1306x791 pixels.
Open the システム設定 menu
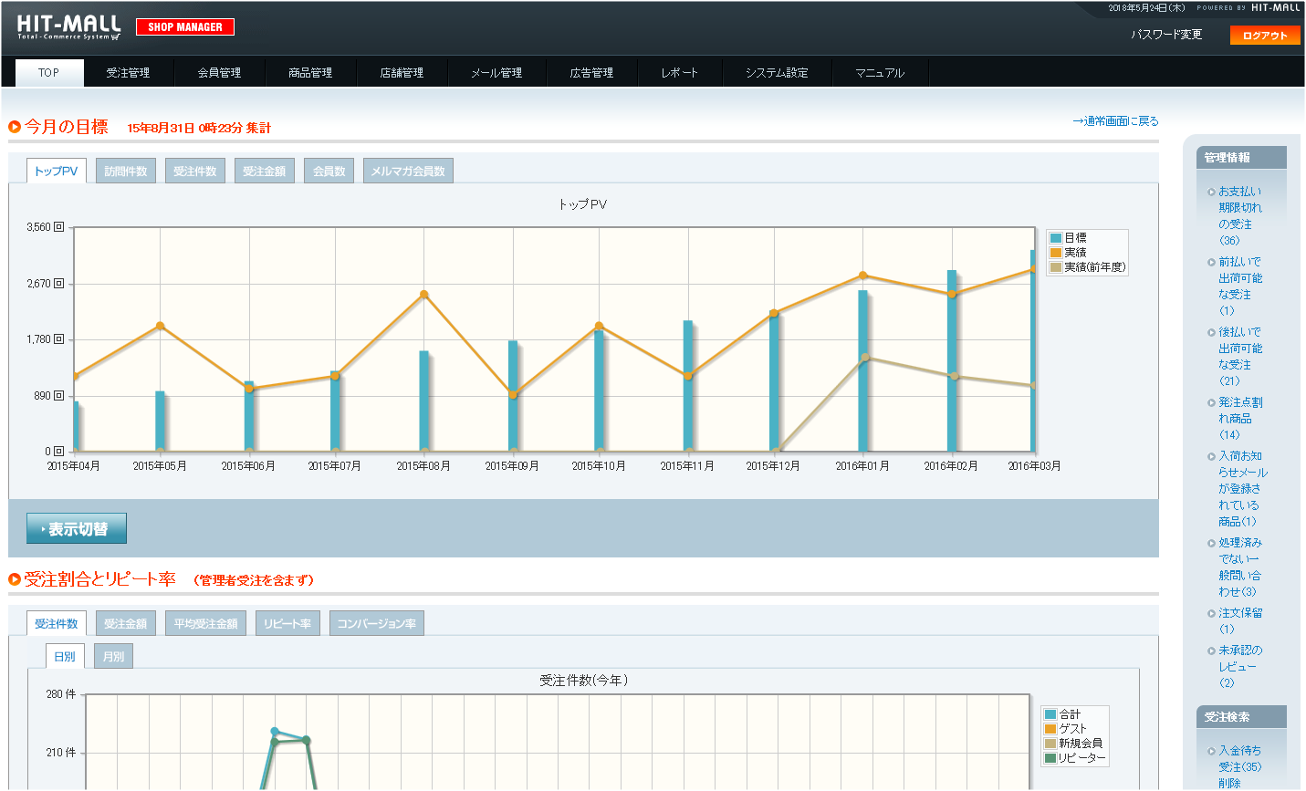pos(778,73)
